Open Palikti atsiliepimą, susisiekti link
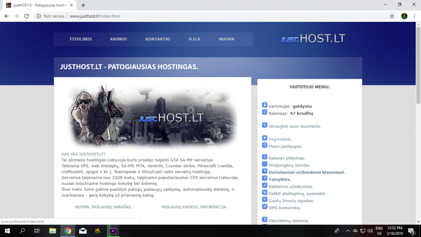Image resolution: width=421 pixels, height=237 pixels. coord(298,194)
